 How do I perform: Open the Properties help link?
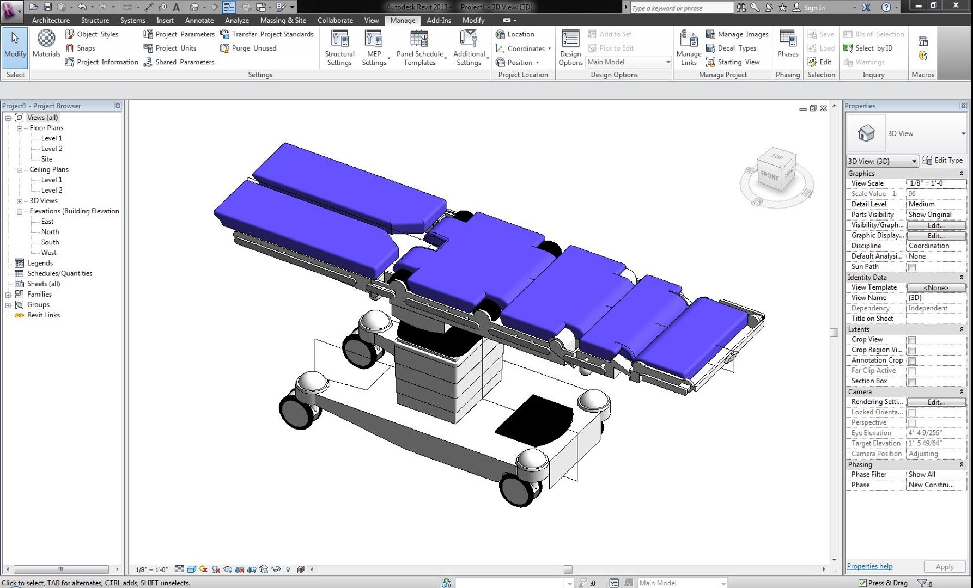869,567
